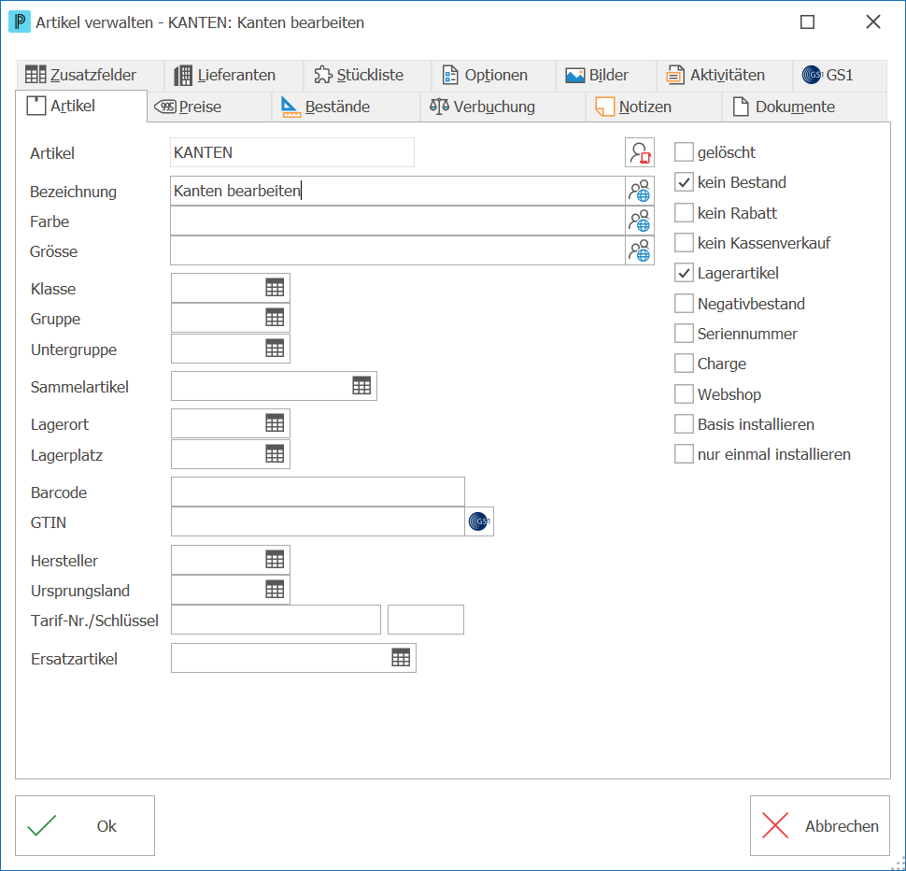906x871 pixels.
Task: Open Gruppe lookup table icon
Action: (x=275, y=318)
